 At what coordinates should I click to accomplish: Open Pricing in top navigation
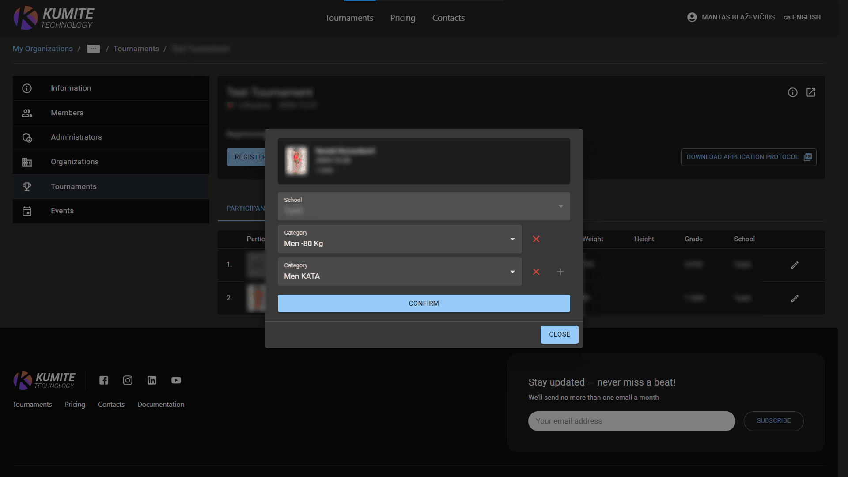402,18
